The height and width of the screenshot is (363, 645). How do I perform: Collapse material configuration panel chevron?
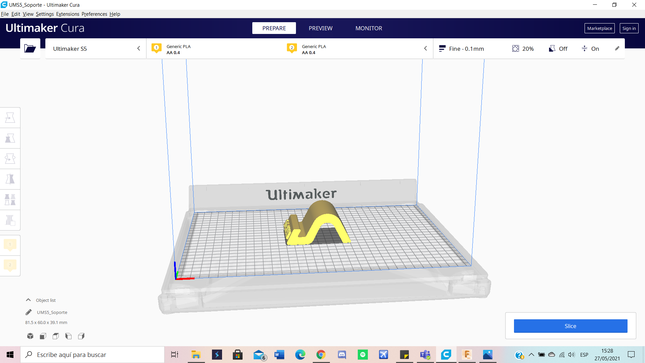(426, 48)
